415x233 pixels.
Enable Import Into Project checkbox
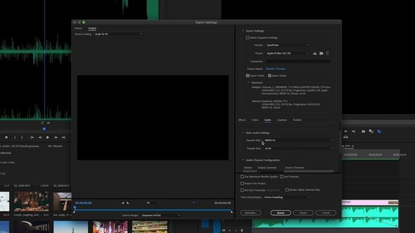coord(242,183)
